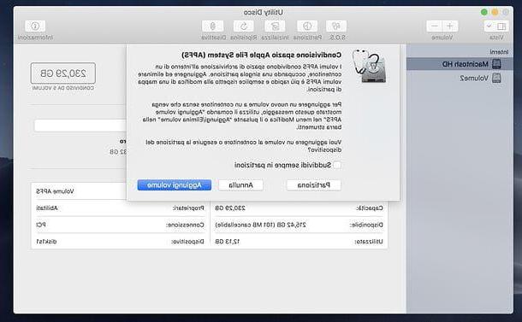This screenshot has height=322, width=522.
Task: Click the 230,29 GB value in table
Action: 230,208
